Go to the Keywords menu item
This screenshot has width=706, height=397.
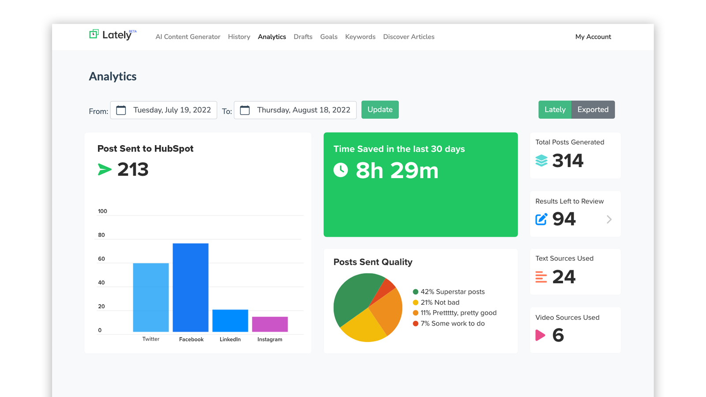click(360, 37)
